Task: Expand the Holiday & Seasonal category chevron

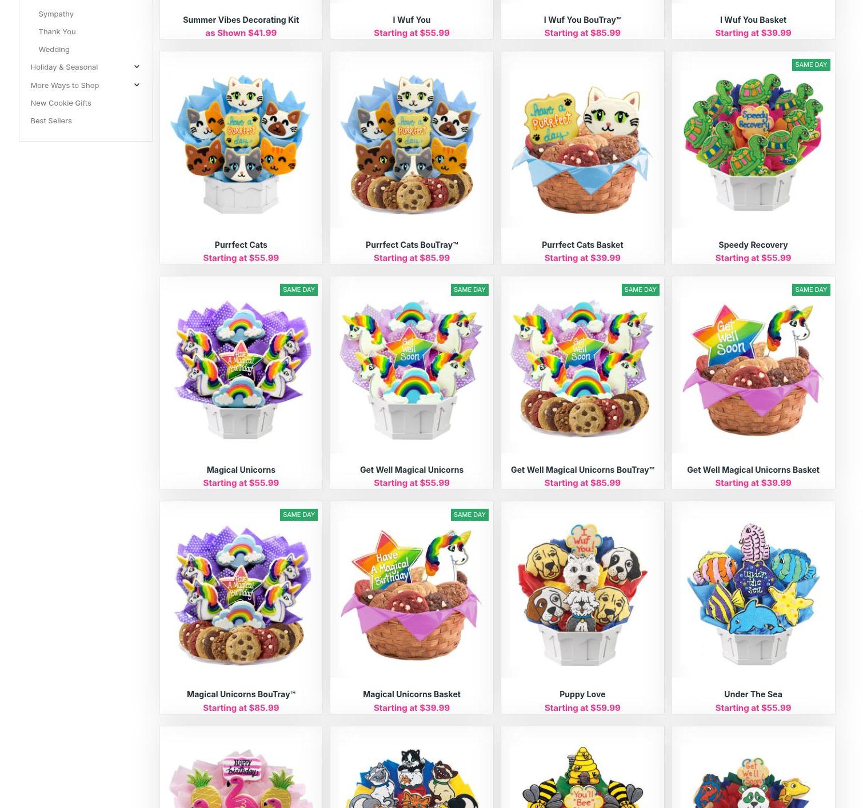Action: tap(137, 67)
